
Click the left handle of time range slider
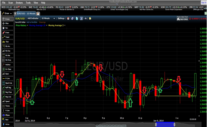pyautogui.click(x=156, y=124)
